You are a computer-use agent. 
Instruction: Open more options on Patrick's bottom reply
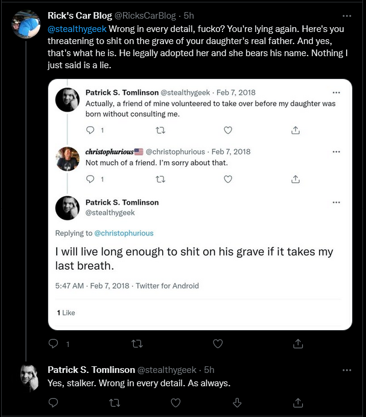click(x=347, y=370)
